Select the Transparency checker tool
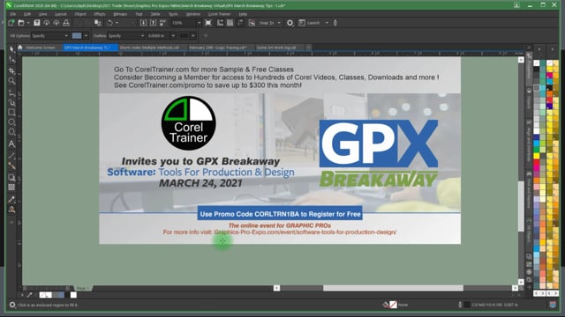 11,188
